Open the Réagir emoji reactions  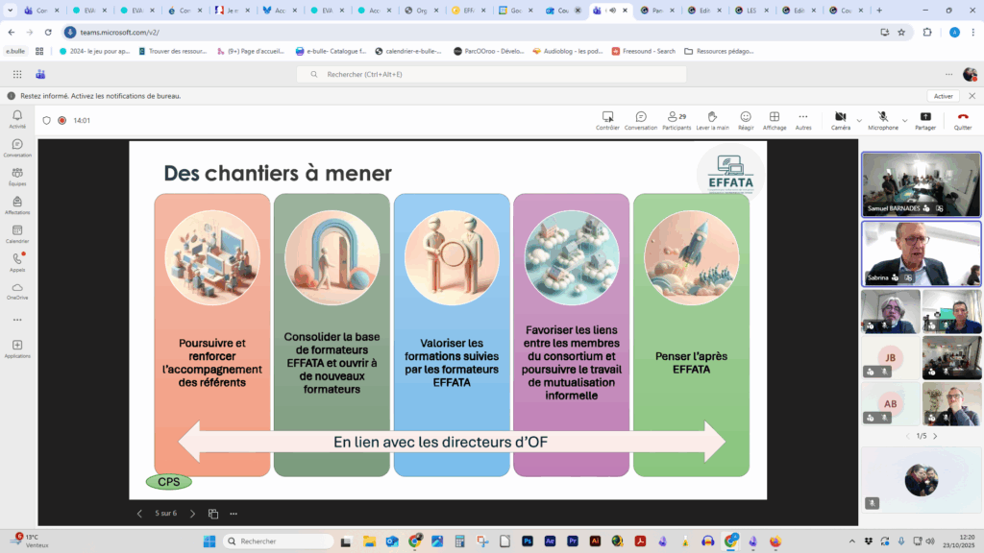point(745,117)
